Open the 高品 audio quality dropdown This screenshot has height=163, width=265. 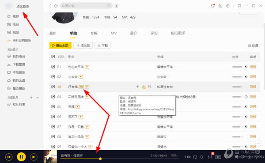[175, 155]
